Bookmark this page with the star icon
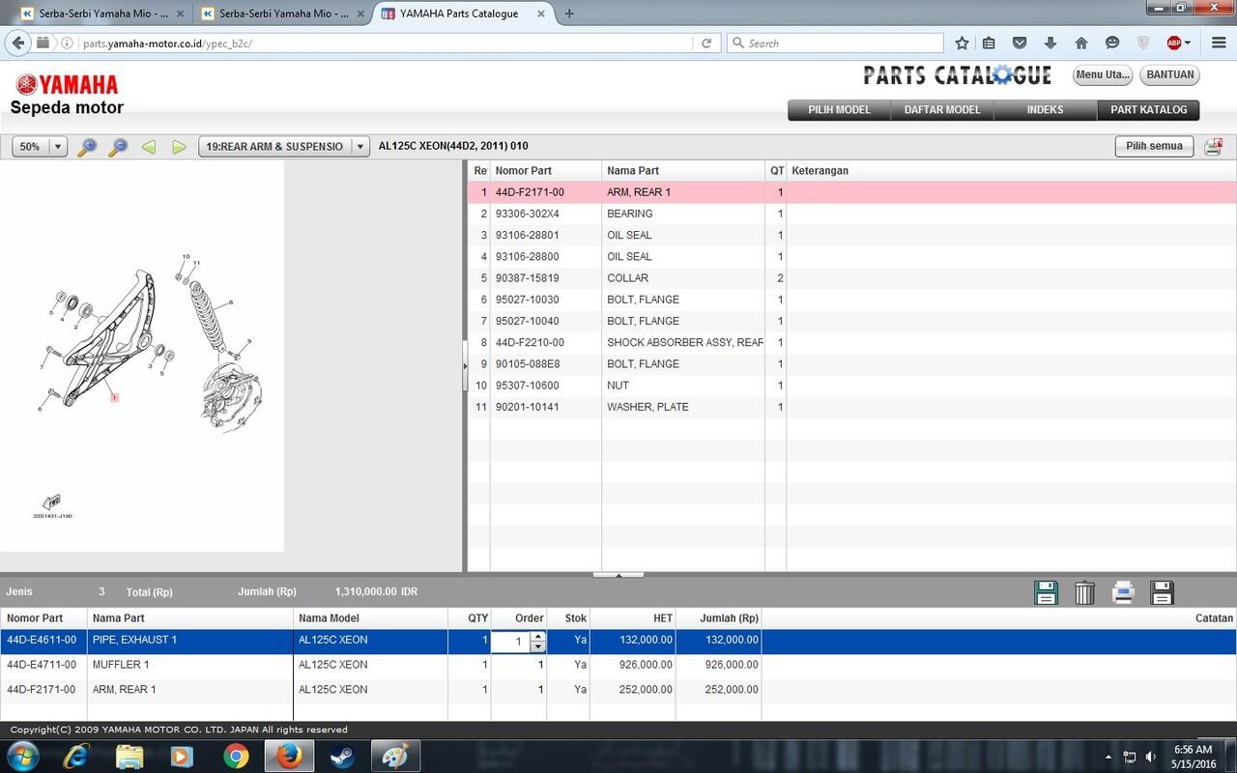Viewport: 1237px width, 773px height. click(x=962, y=43)
